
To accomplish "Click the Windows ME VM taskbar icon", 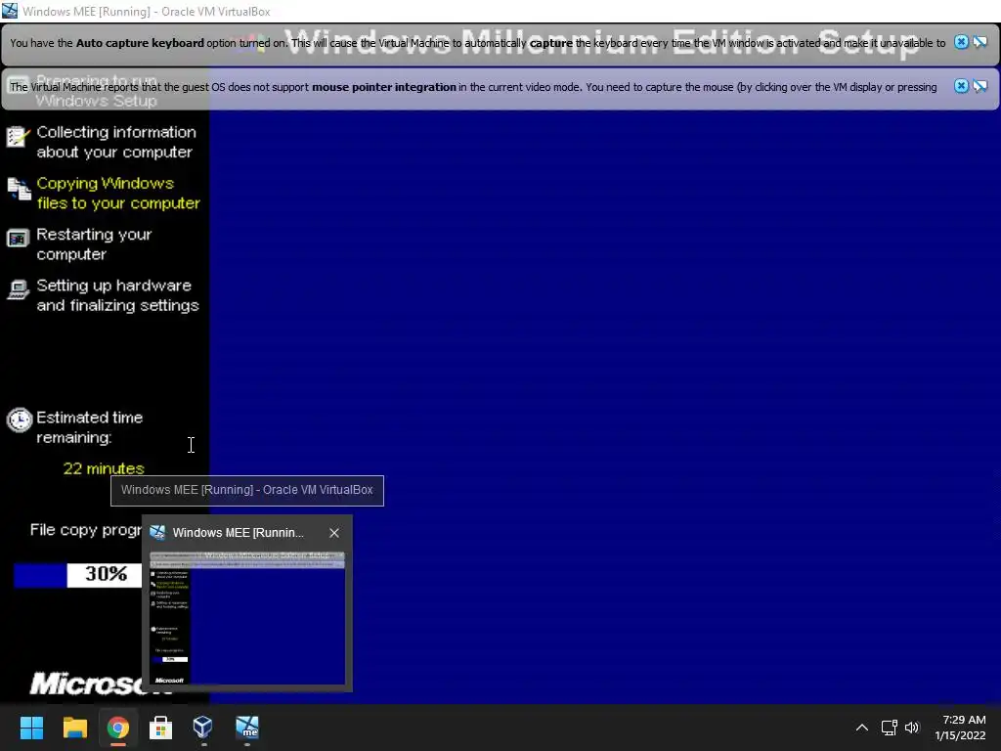I will point(247,728).
